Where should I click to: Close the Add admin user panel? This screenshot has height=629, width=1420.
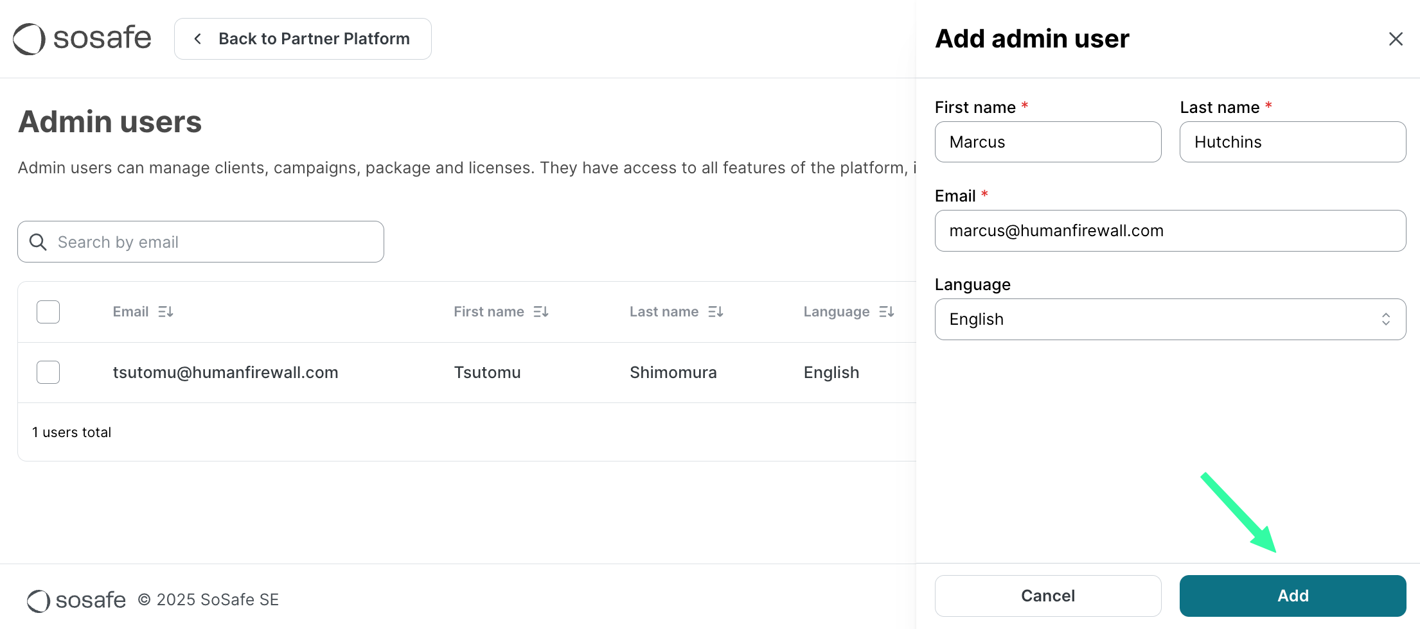point(1395,39)
